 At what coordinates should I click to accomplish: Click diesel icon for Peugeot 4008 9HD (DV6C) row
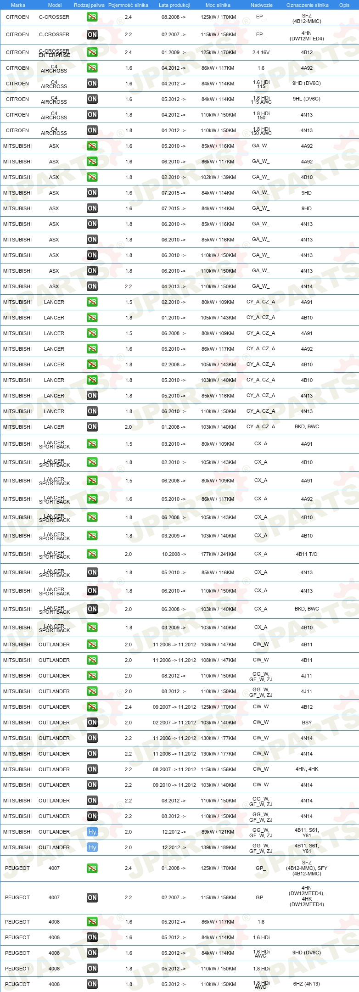[92, 953]
